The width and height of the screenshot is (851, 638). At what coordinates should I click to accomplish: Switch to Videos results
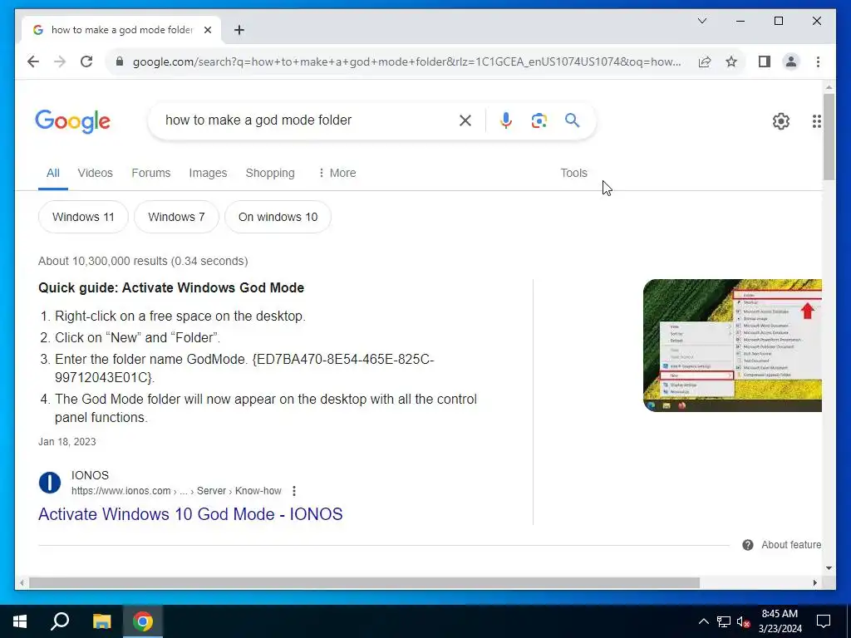click(95, 173)
